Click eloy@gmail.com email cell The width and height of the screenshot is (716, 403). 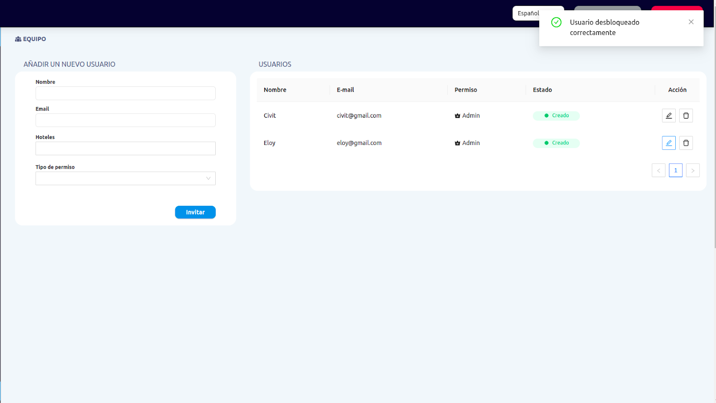tap(359, 143)
